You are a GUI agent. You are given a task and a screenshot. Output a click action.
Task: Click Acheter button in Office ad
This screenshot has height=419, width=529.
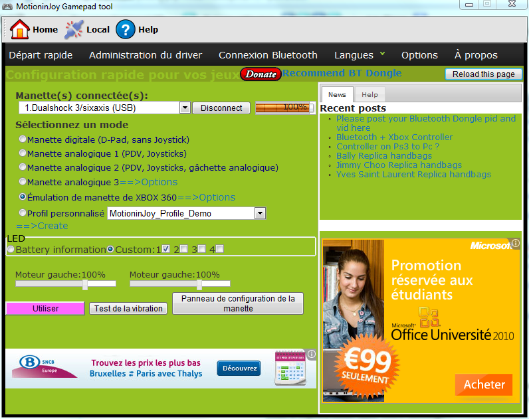484,384
